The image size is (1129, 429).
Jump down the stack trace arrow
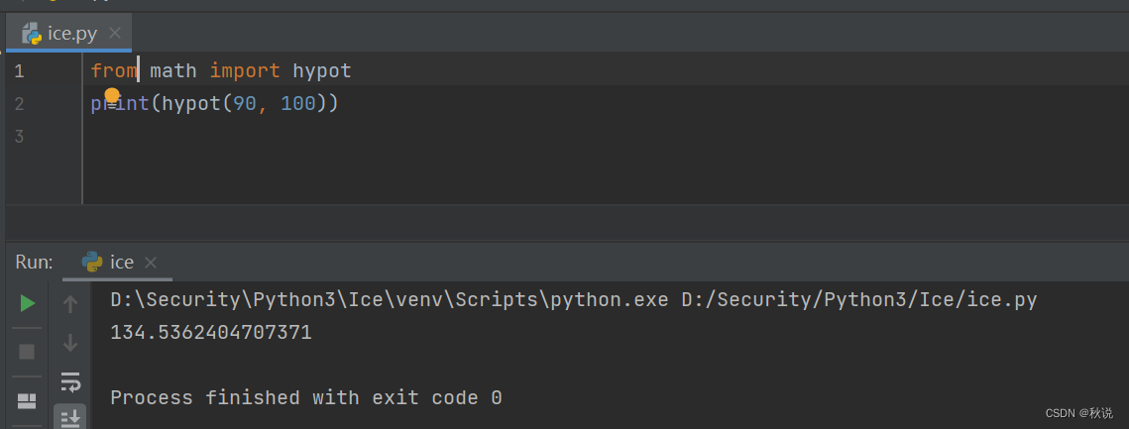(x=69, y=343)
